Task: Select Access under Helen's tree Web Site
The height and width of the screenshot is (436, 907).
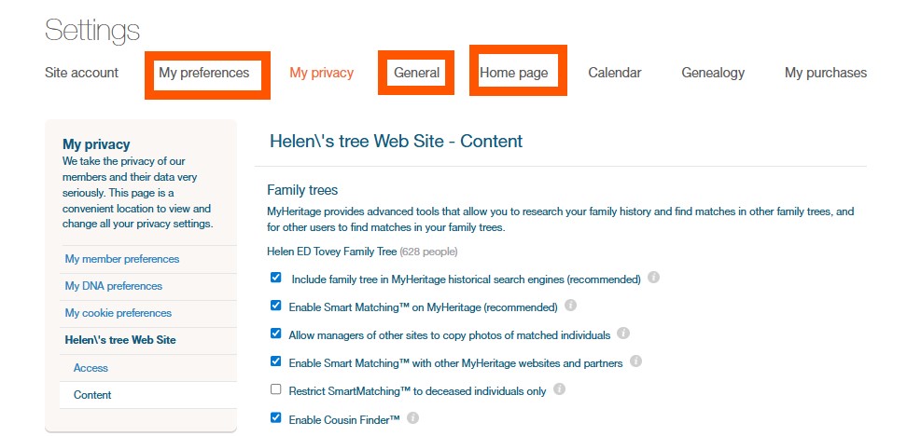Action: click(x=91, y=368)
